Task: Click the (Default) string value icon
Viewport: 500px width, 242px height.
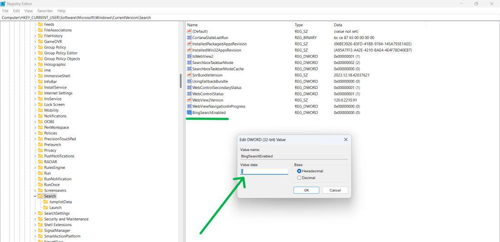Action: tap(189, 31)
